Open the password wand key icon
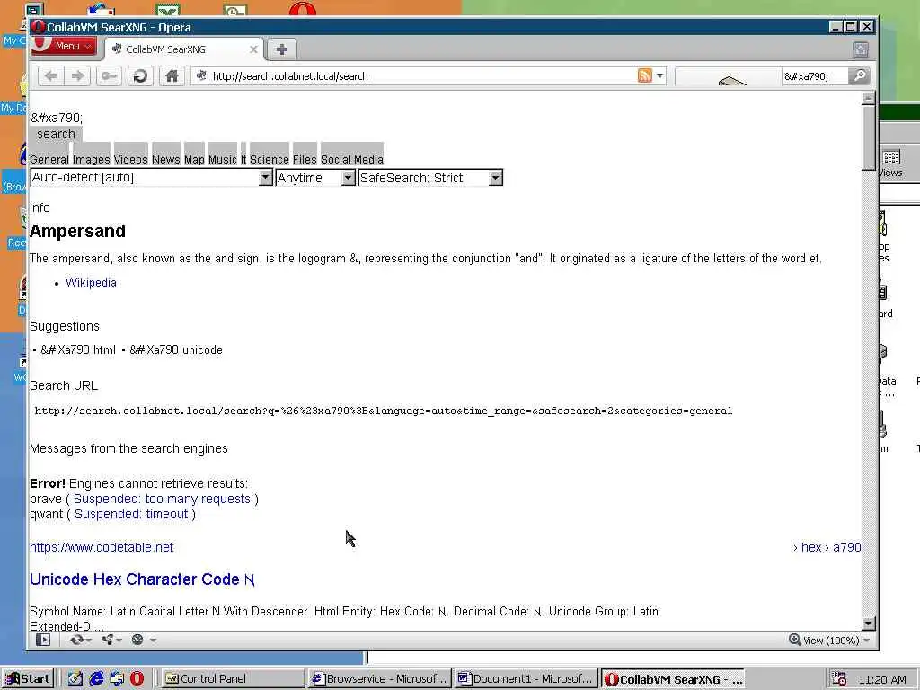Screen dimensions: 920x690 coord(109,76)
